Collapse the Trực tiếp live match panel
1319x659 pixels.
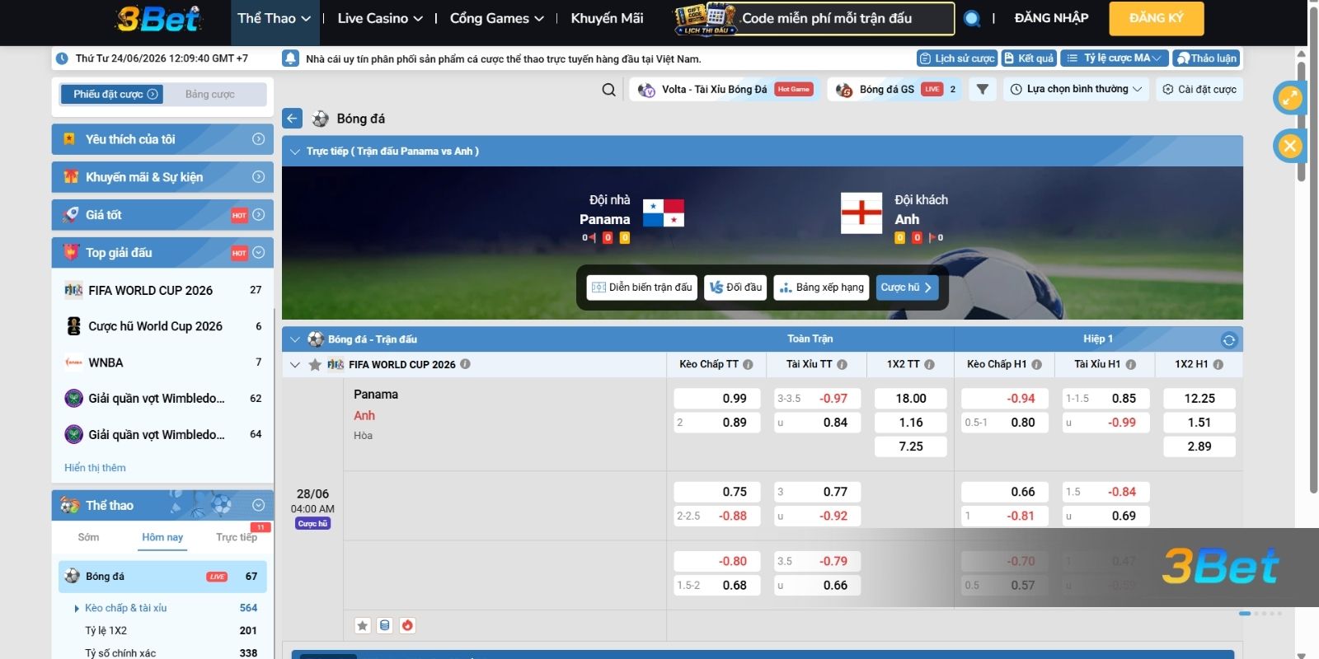click(294, 152)
